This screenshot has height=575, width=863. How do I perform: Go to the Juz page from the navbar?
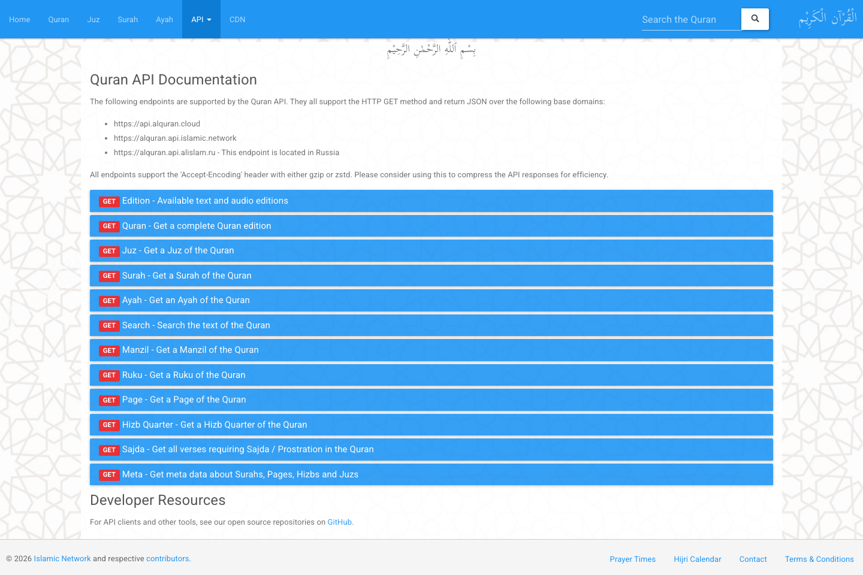(93, 19)
